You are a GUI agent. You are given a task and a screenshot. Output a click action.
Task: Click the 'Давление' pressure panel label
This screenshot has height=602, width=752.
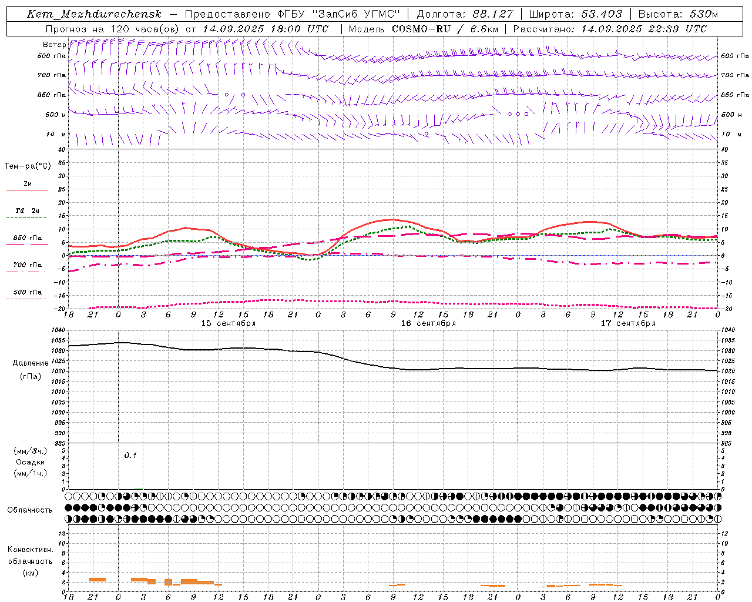(31, 363)
